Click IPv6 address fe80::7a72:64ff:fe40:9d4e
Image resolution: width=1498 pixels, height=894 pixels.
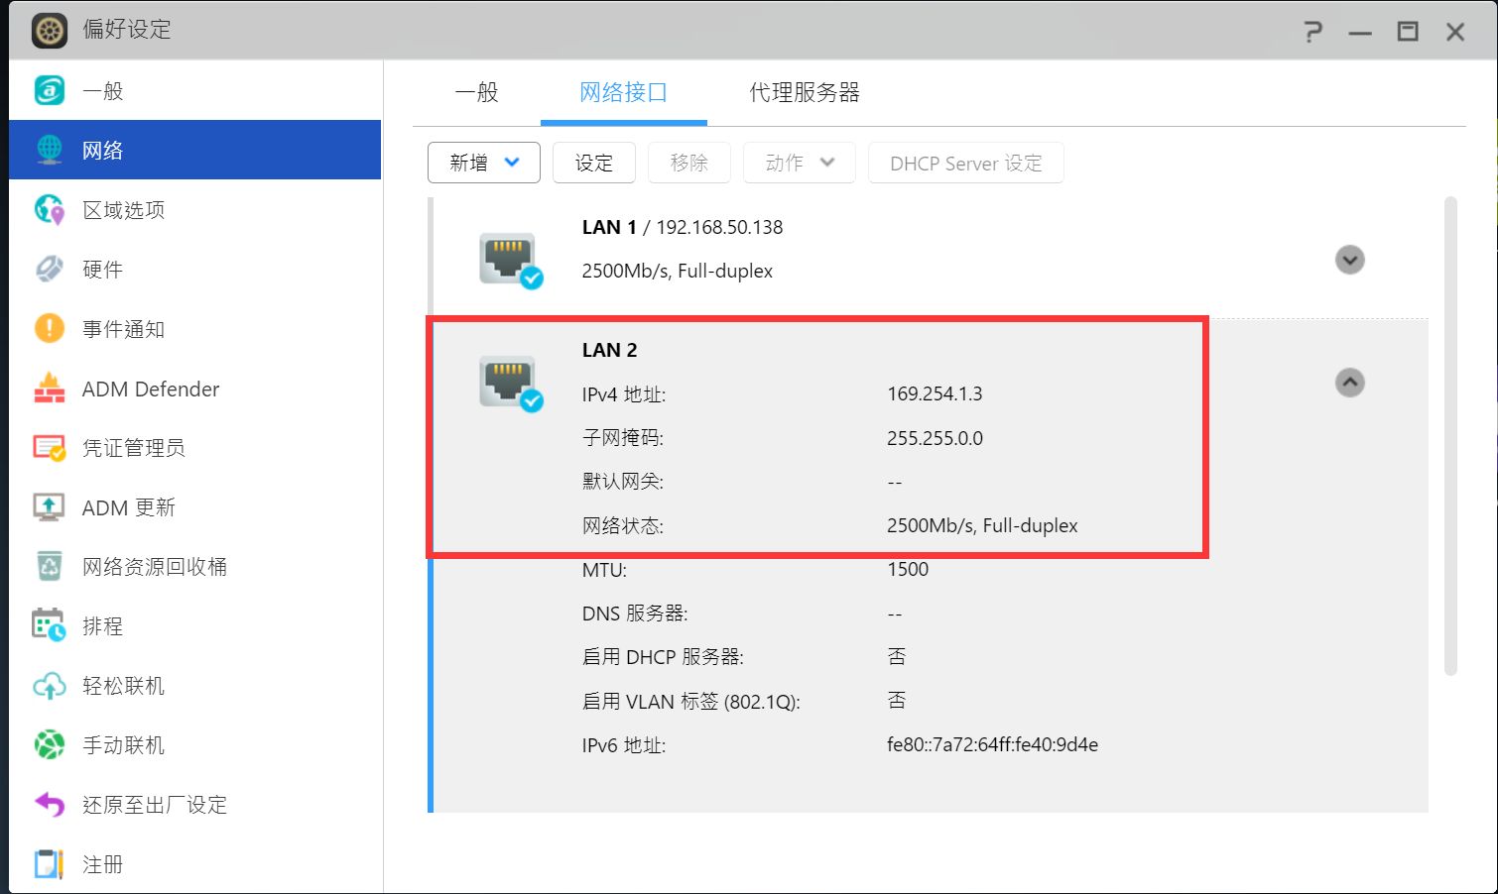(x=992, y=744)
